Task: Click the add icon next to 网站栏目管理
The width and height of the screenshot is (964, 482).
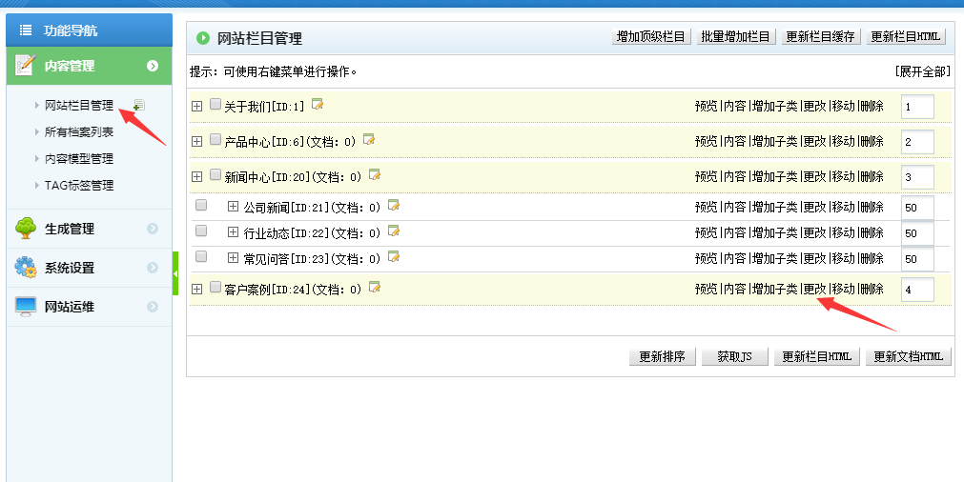Action: [139, 105]
